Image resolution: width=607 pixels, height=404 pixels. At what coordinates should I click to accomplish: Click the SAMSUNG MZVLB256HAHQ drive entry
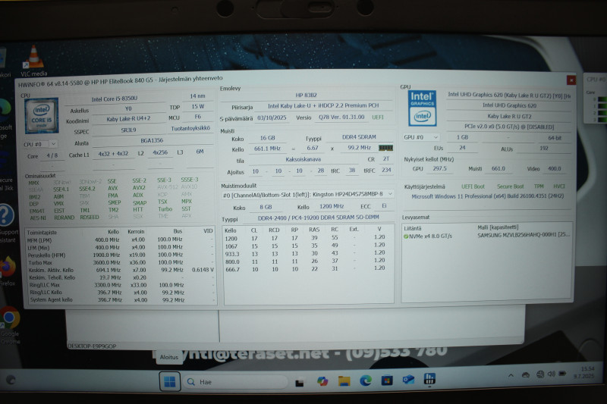click(523, 235)
